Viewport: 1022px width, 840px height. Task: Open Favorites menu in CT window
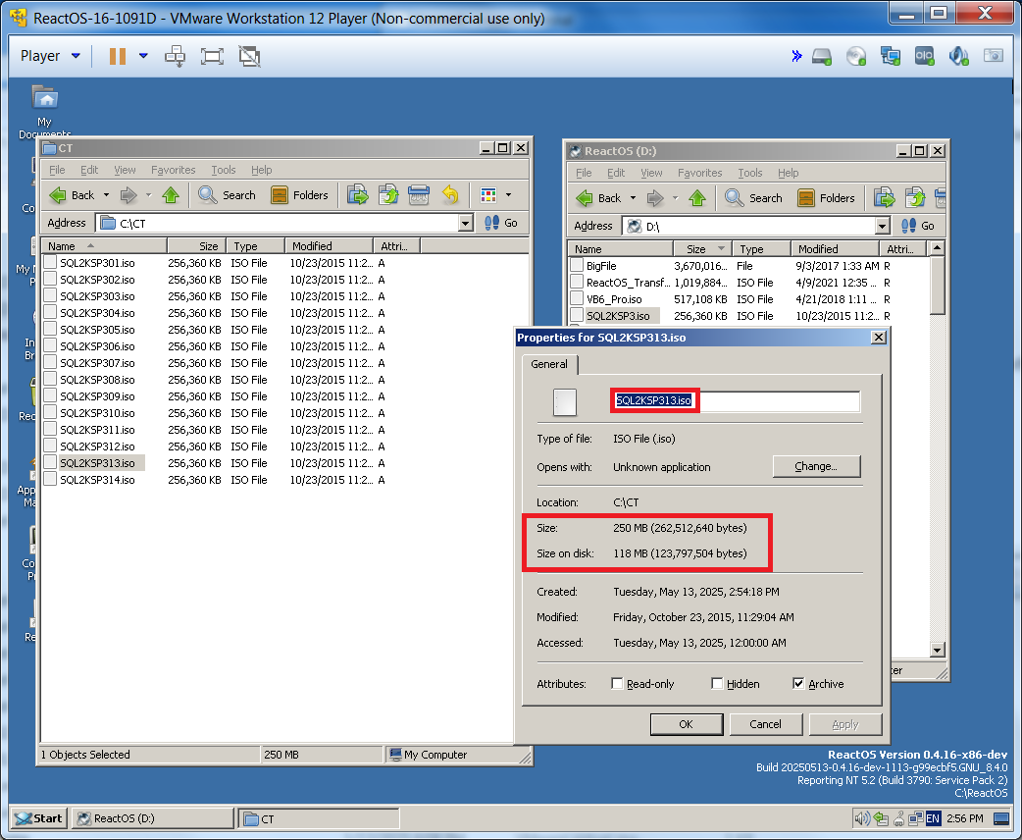pos(174,170)
